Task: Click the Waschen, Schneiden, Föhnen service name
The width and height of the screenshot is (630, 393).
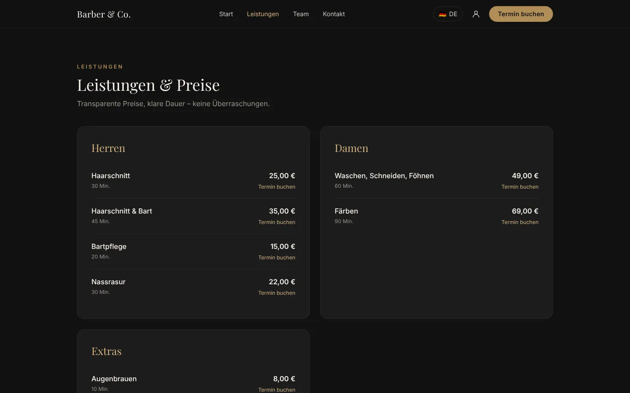Action: tap(384, 176)
